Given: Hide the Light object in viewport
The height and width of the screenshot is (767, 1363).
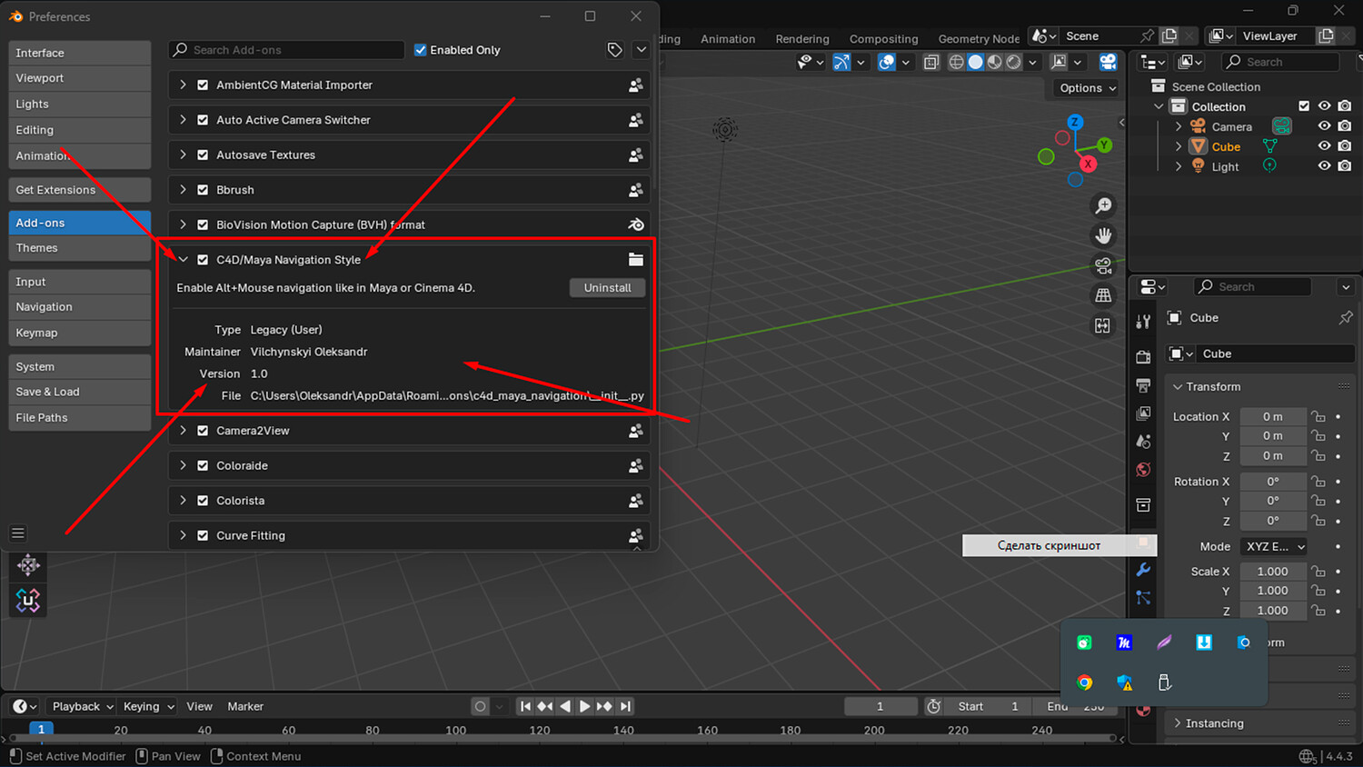Looking at the screenshot, I should pyautogui.click(x=1324, y=166).
